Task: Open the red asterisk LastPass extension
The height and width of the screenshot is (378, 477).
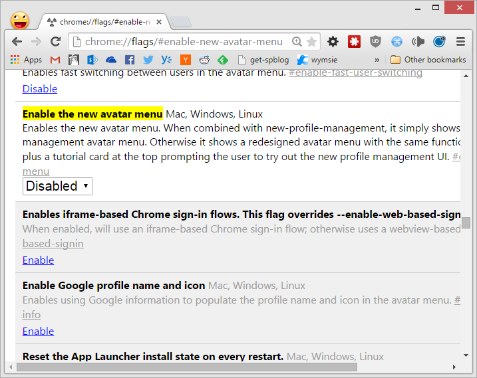Action: point(354,42)
